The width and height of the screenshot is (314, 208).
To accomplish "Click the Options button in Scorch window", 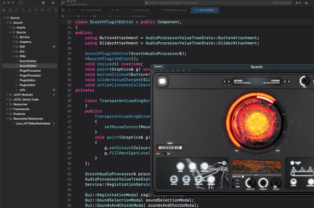I will pos(158,67).
